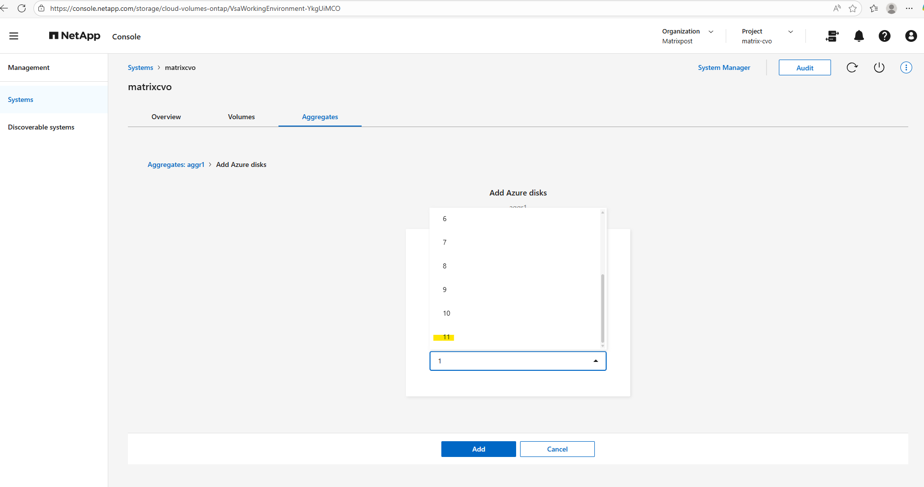Open Discoverable systems in sidebar
This screenshot has width=924, height=487.
[x=41, y=127]
